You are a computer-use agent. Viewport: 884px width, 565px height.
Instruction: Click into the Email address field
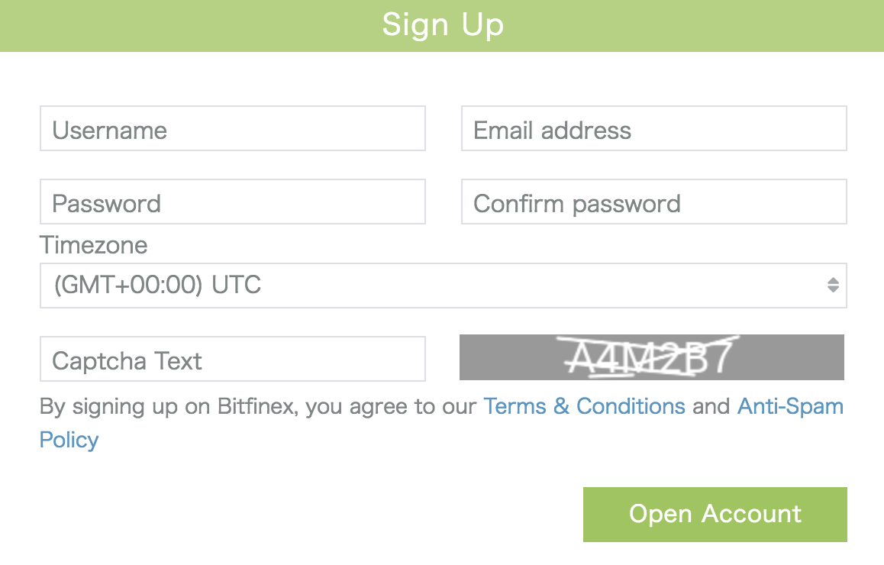click(654, 128)
